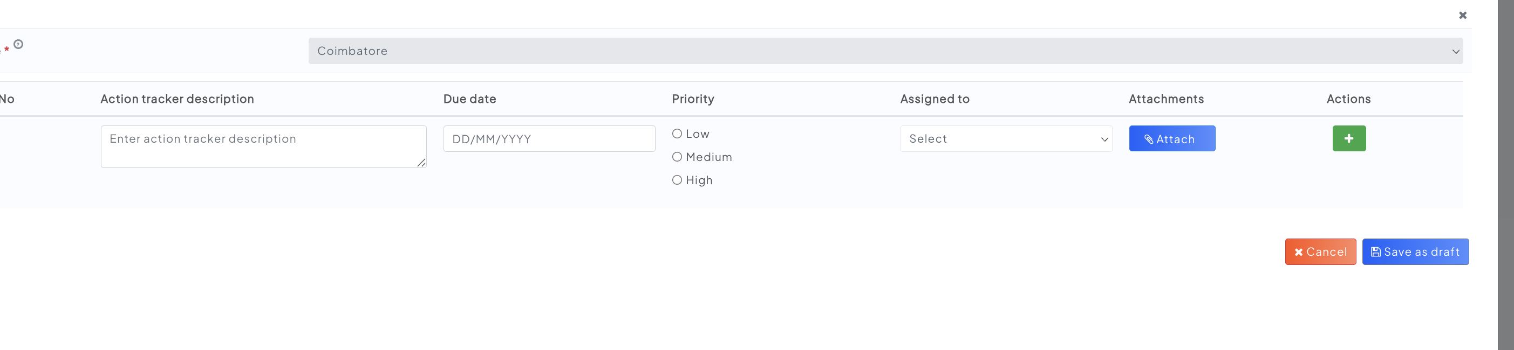The height and width of the screenshot is (350, 1514).
Task: Click the textarea resize handle corner
Action: [x=421, y=163]
